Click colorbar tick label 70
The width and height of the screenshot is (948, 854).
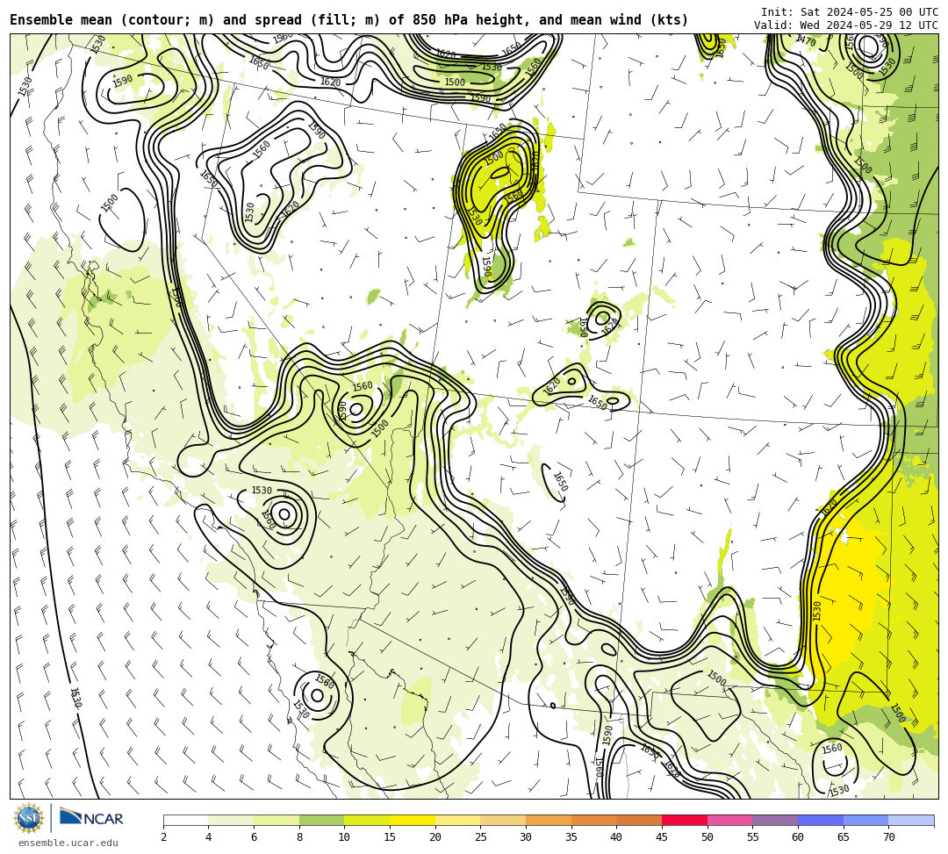(x=888, y=837)
